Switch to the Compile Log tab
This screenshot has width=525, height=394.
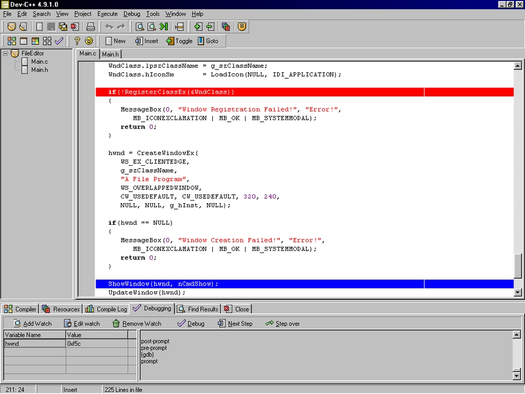click(107, 309)
